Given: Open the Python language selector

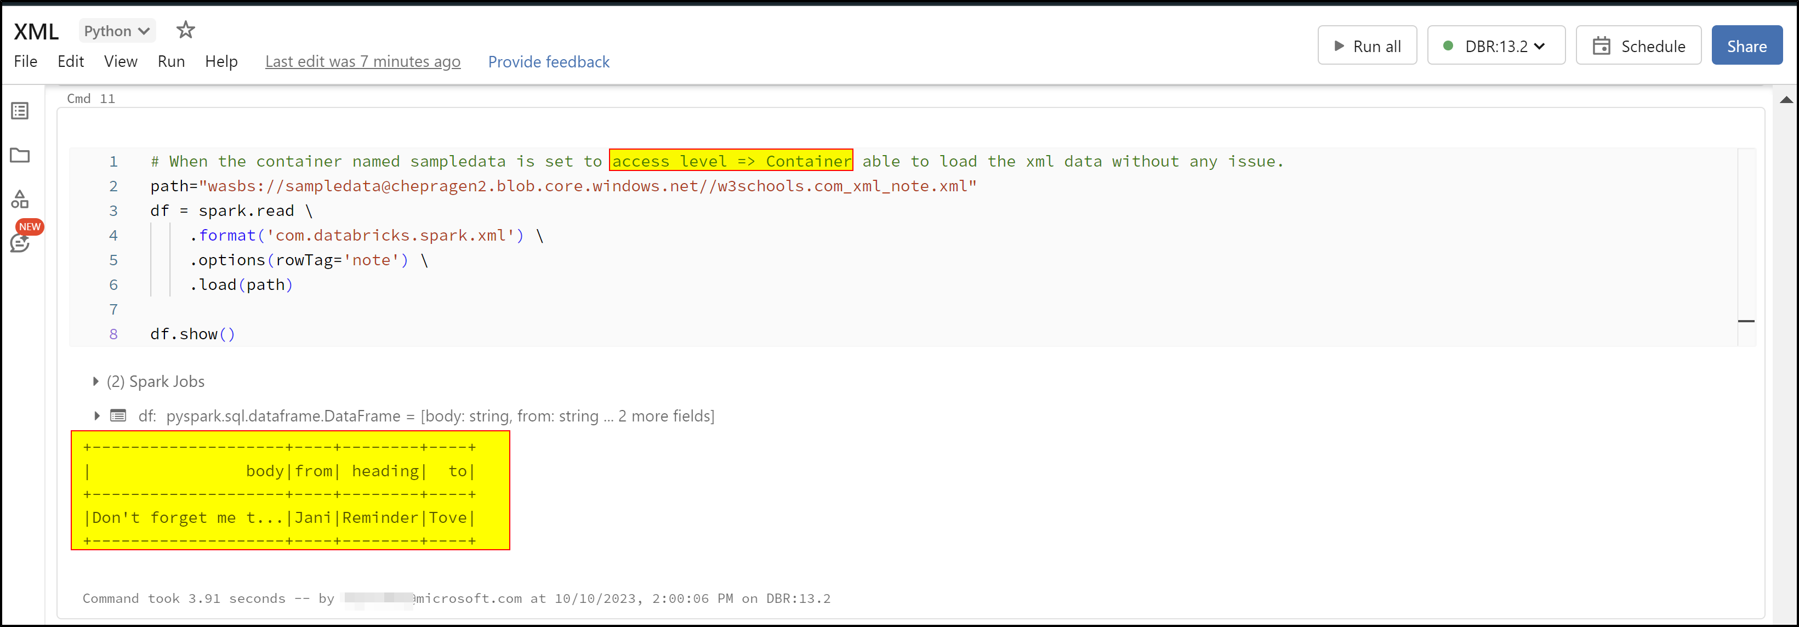Looking at the screenshot, I should (x=116, y=30).
